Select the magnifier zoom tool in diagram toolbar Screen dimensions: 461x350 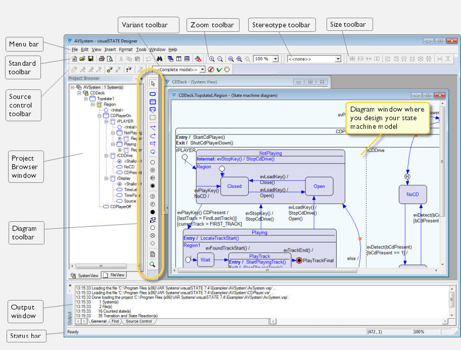(x=152, y=265)
